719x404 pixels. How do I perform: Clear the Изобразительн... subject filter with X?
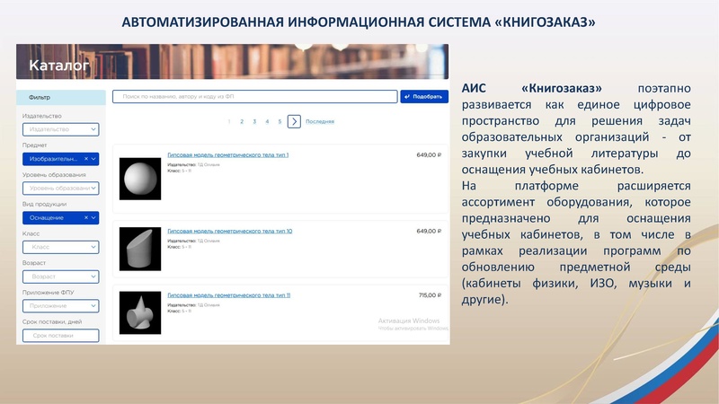click(x=85, y=159)
